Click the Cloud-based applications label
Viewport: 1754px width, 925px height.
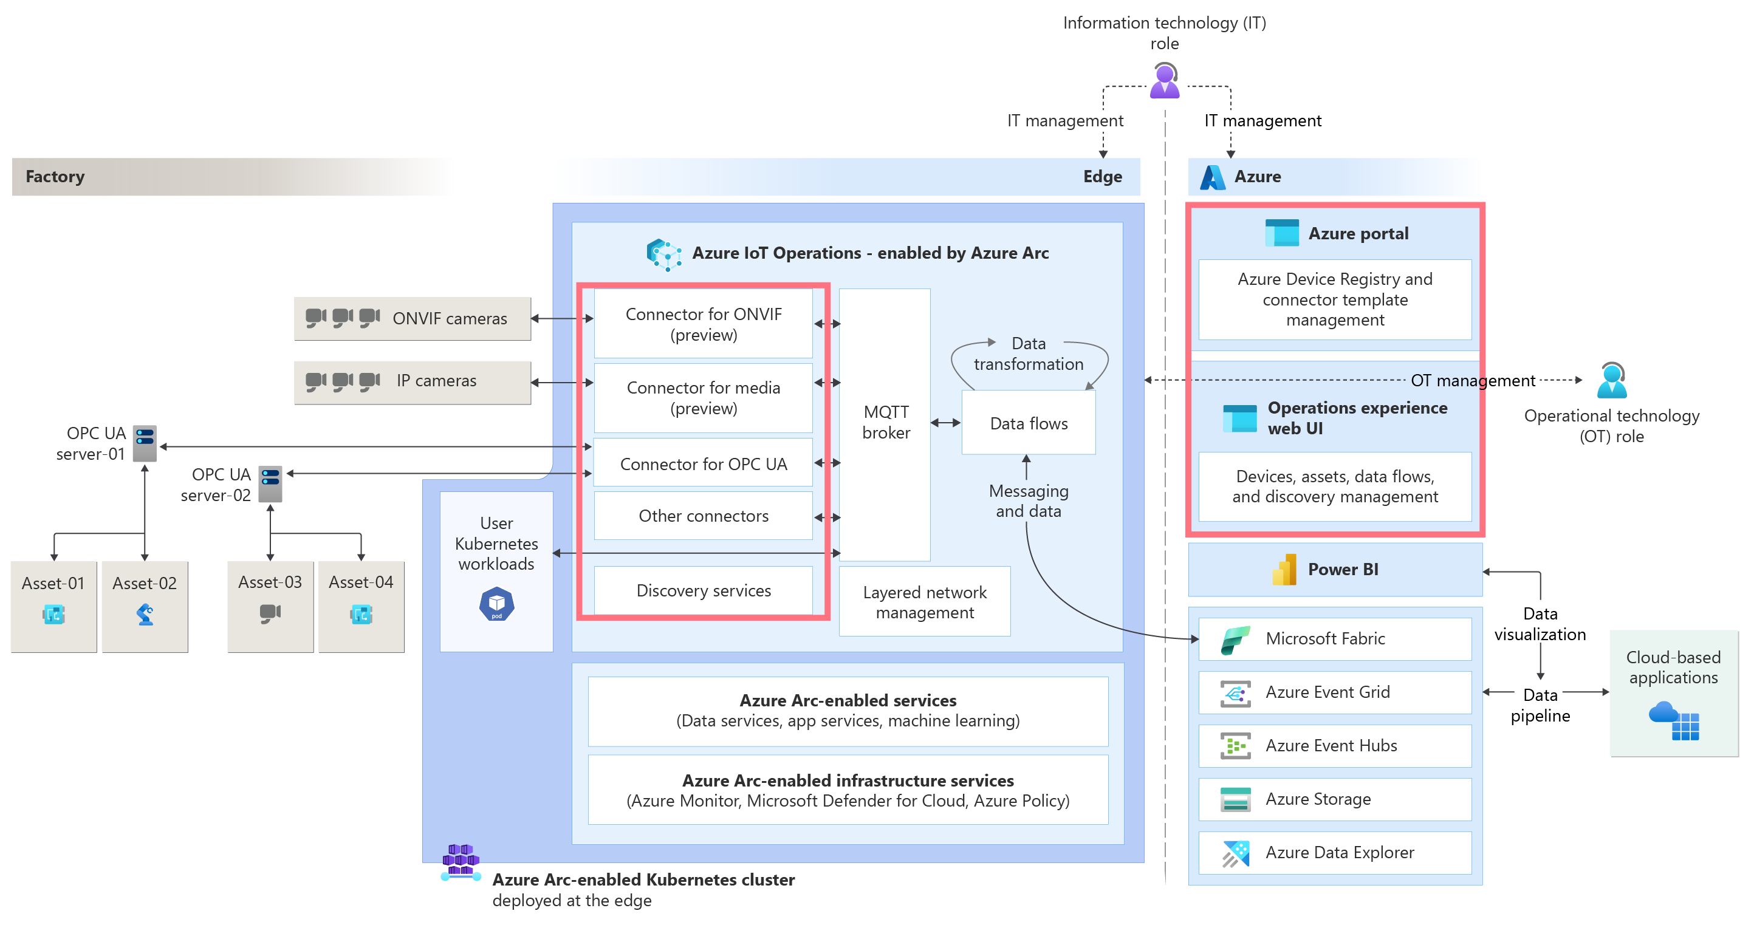1673,667
